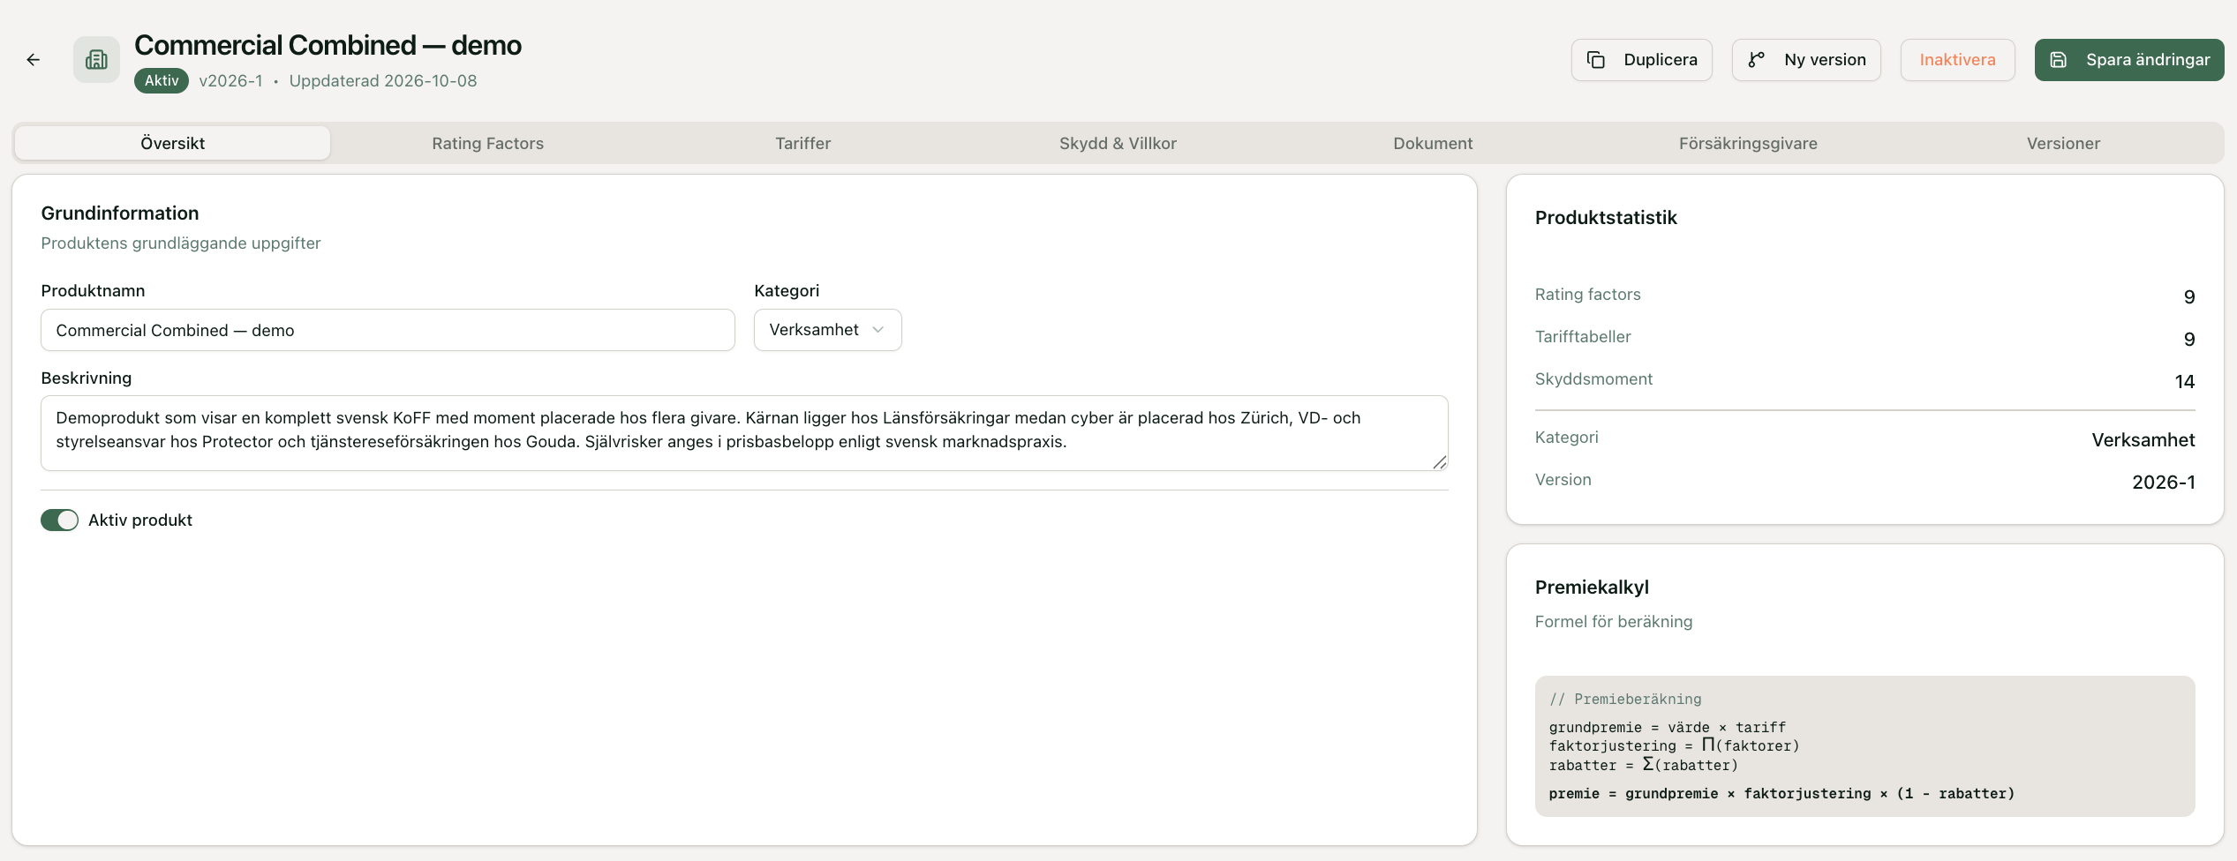Click the Verksamhet value in Produktstatistik
Screen dimensions: 2237x861
coord(2143,439)
